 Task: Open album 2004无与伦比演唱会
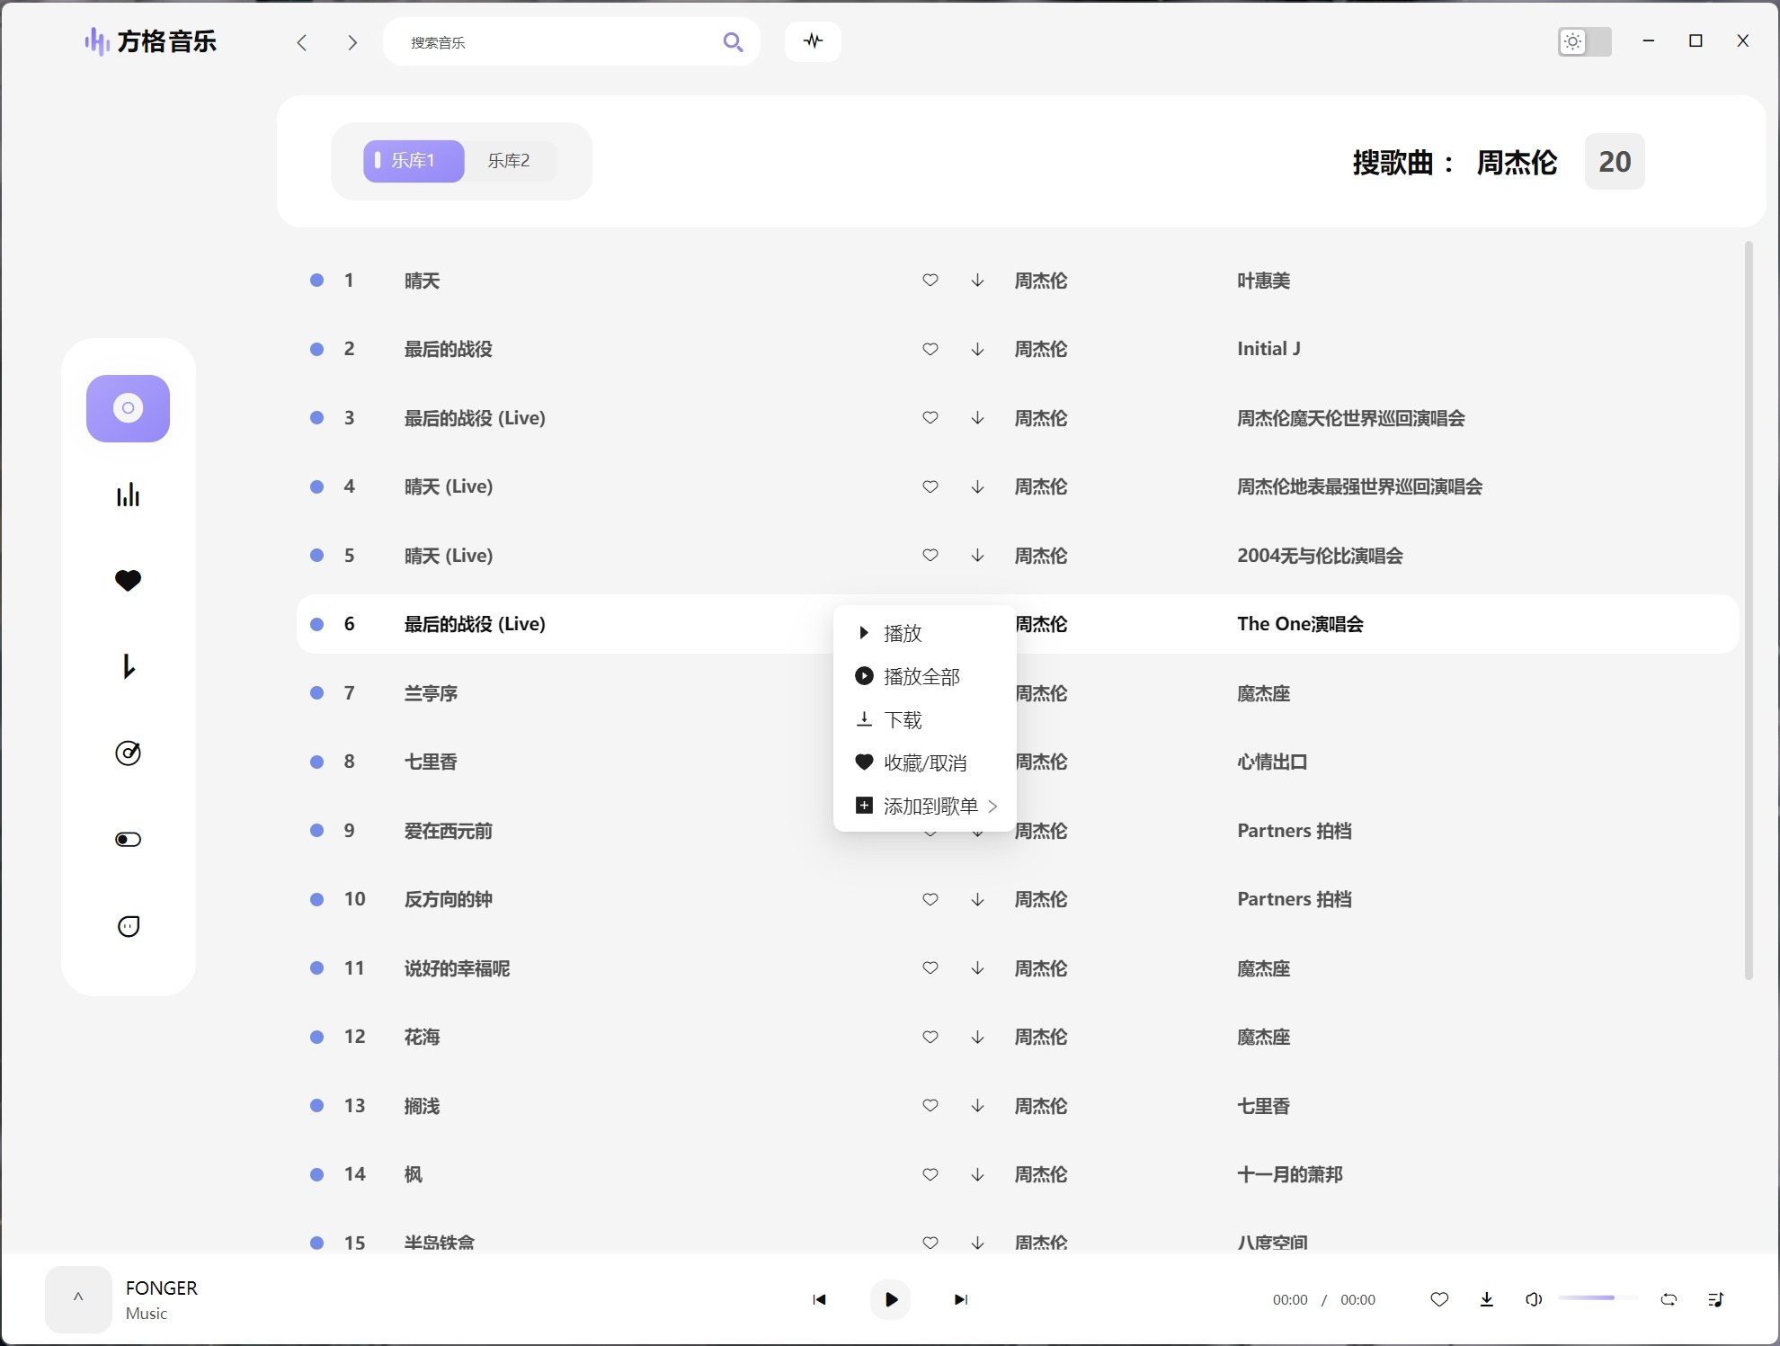coord(1320,556)
